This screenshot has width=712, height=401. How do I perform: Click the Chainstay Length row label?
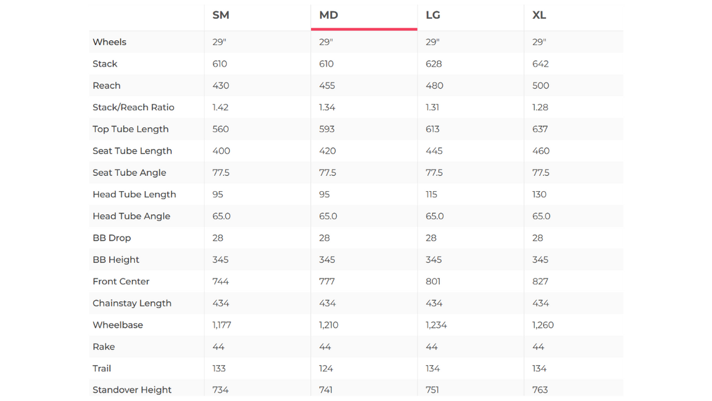(x=132, y=303)
